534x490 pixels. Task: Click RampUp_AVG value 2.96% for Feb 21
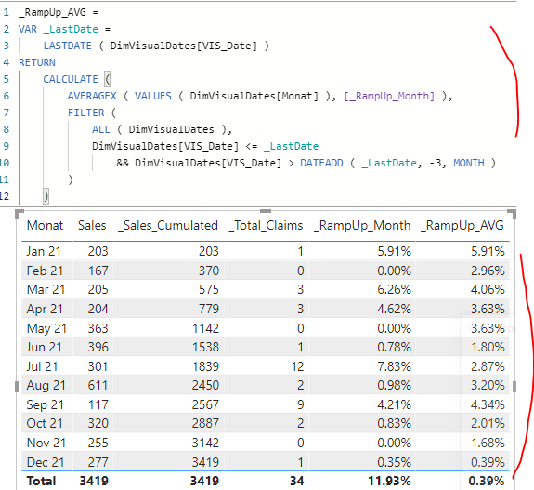[x=488, y=271]
